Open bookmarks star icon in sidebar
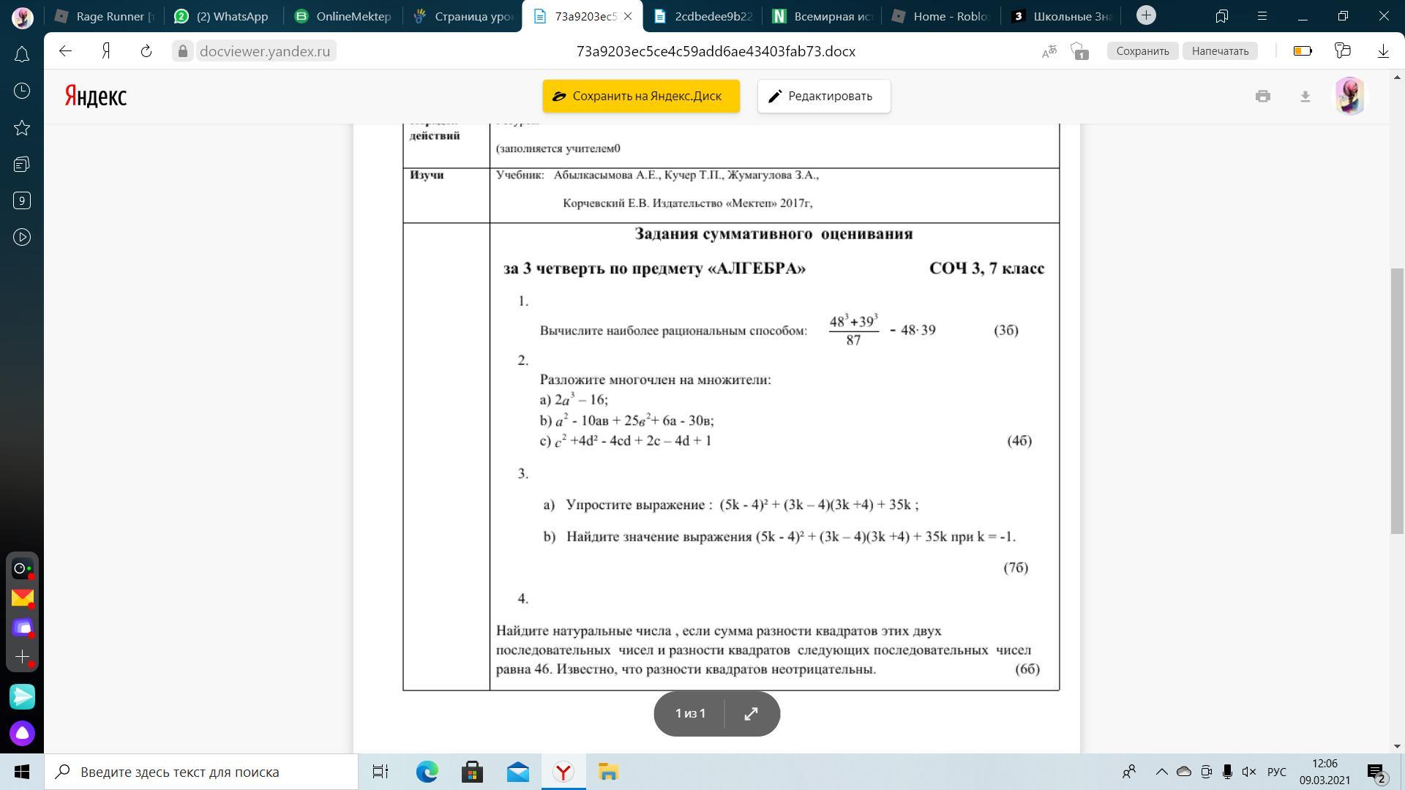The height and width of the screenshot is (790, 1405). pos(22,128)
